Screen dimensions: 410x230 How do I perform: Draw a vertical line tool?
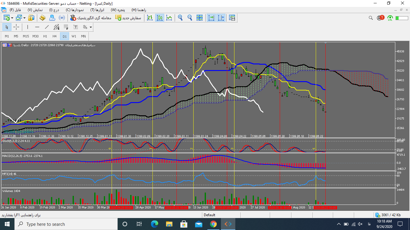click(28, 27)
